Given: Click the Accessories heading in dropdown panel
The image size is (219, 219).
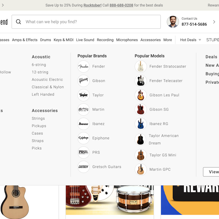Looking at the screenshot, I should pyautogui.click(x=45, y=111).
